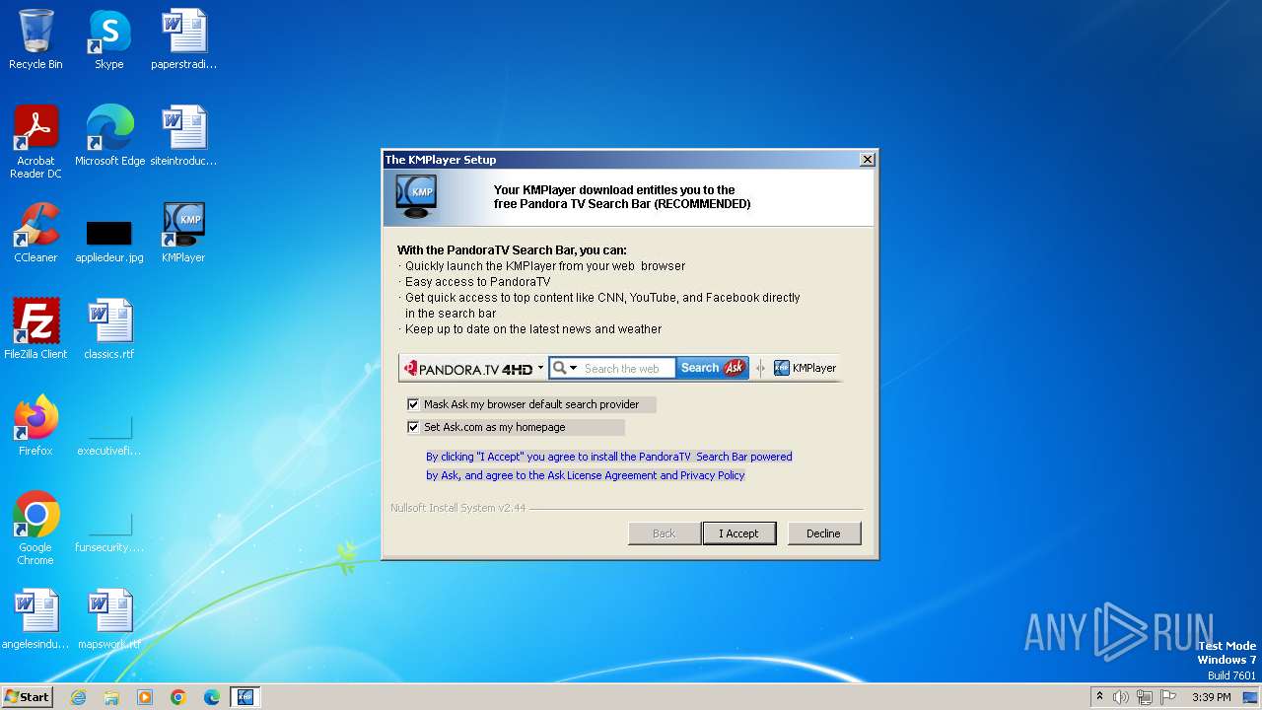Image resolution: width=1262 pixels, height=710 pixels.
Task: Open classics.rtf document icon
Action: click(108, 328)
